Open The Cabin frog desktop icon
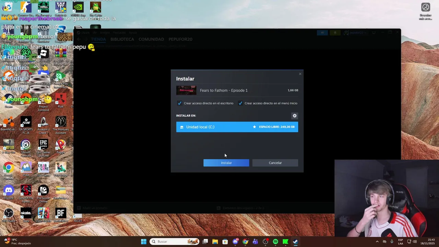Screen dimensions: 439x247 [95, 9]
